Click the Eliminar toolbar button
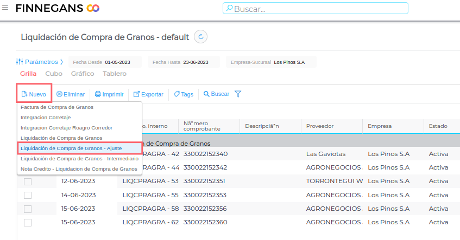460x240 pixels. (71, 94)
